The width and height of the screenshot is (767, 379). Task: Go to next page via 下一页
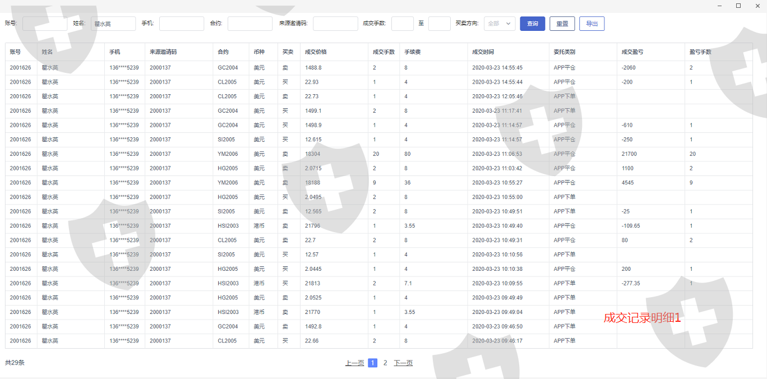tap(403, 363)
